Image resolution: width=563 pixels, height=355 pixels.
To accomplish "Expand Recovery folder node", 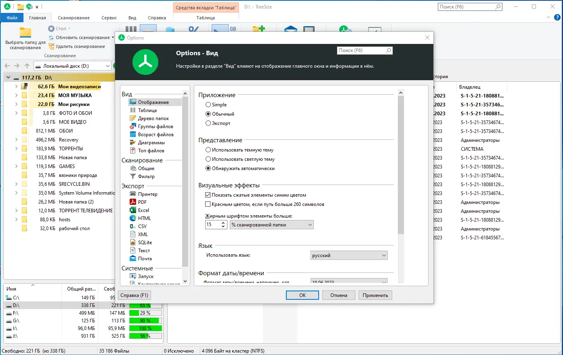I will [x=16, y=140].
